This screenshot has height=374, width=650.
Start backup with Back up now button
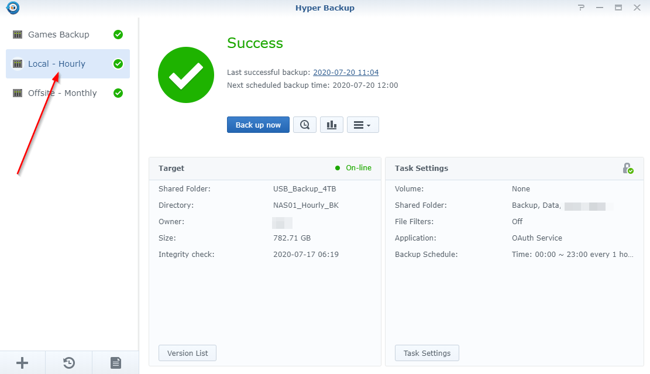tap(258, 125)
